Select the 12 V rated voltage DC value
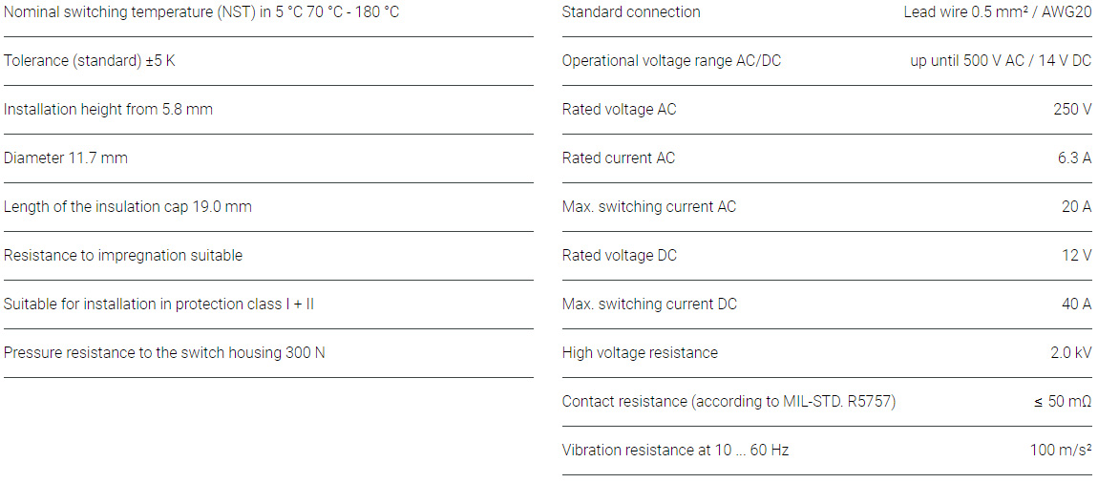This screenshot has width=1098, height=483. (1076, 256)
